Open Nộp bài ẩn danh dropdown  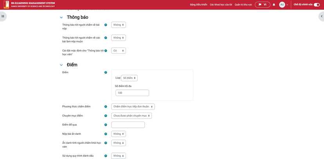119,134
